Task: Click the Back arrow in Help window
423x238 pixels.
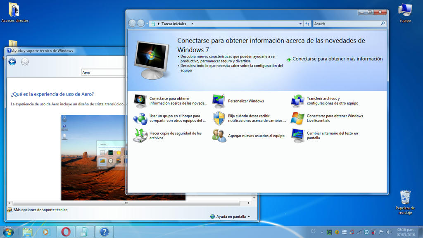Action: [x=12, y=62]
